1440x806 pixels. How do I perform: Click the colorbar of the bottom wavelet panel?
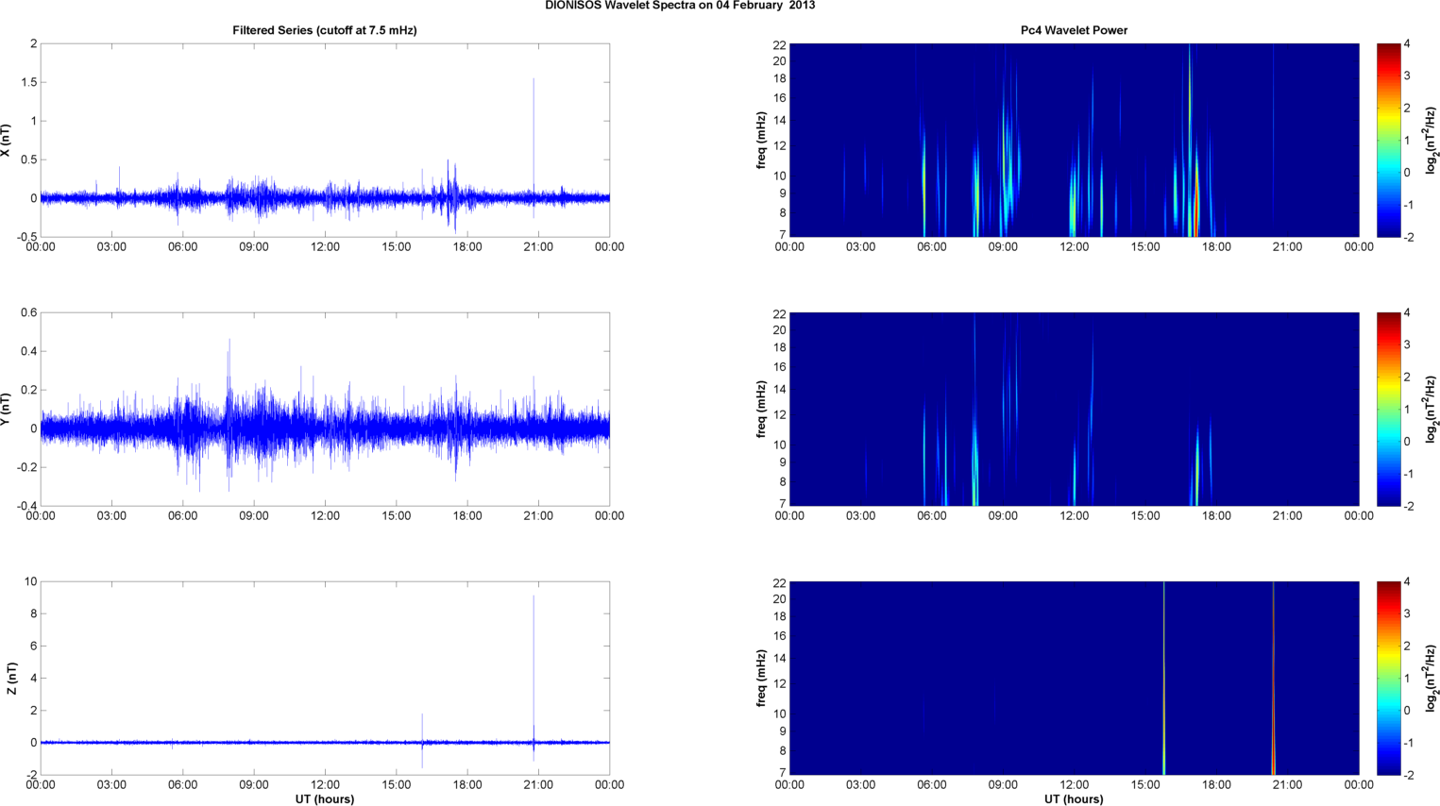(1387, 678)
